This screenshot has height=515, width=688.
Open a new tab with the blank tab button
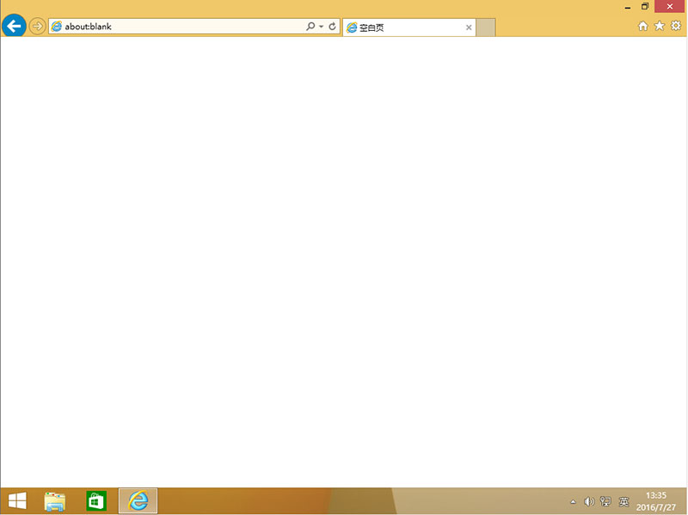[x=486, y=28]
